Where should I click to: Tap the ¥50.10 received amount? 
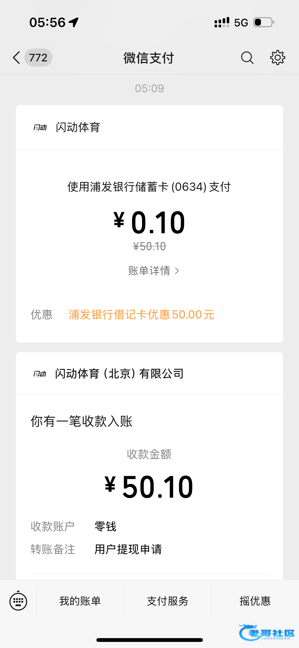click(x=149, y=487)
